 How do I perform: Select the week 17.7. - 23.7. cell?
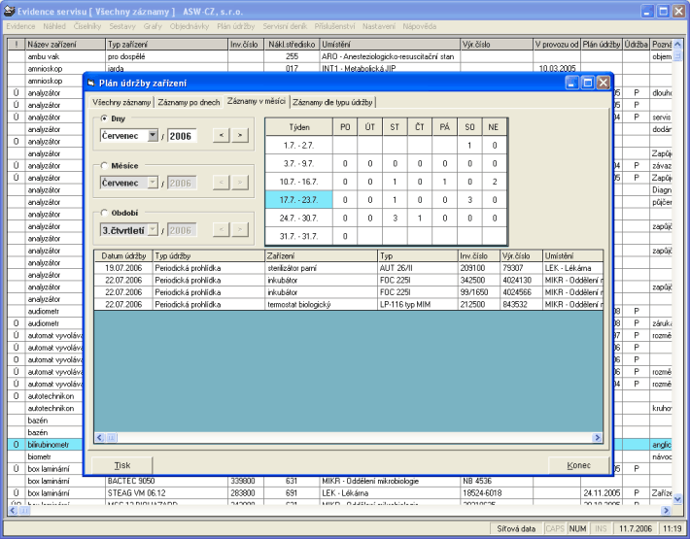tap(297, 199)
